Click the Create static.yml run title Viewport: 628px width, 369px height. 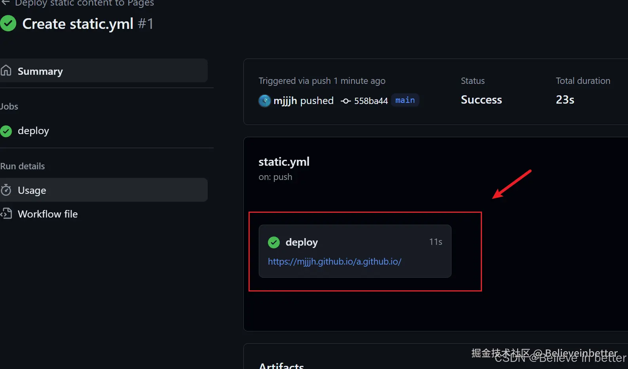pos(78,24)
